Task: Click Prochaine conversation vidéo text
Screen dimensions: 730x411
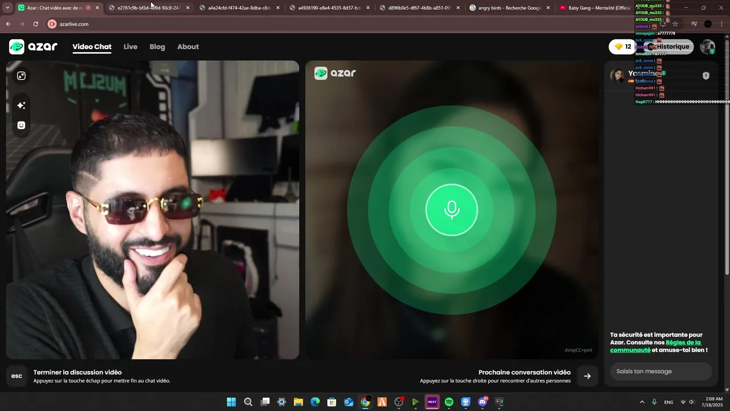Action: pyautogui.click(x=525, y=372)
